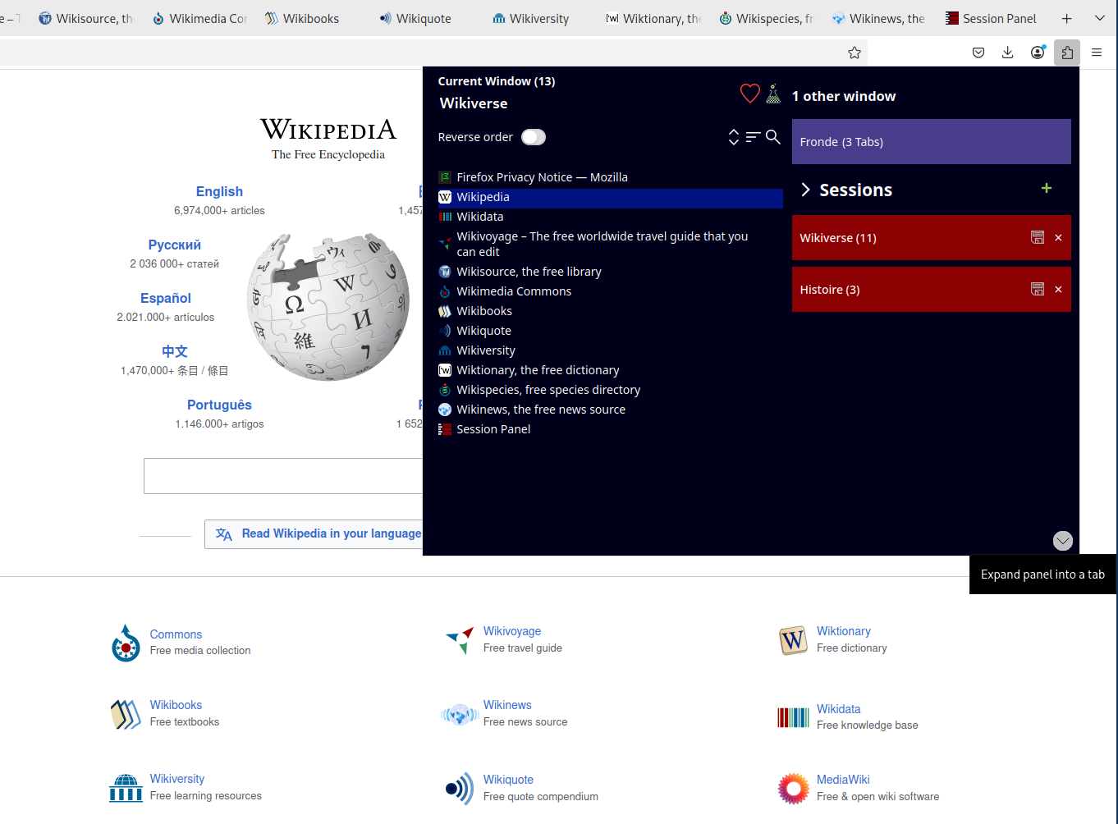
Task: Select Wikinews, the free news source entry
Action: [x=610, y=410]
